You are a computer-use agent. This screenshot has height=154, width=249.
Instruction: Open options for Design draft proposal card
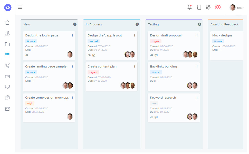tap(197, 35)
